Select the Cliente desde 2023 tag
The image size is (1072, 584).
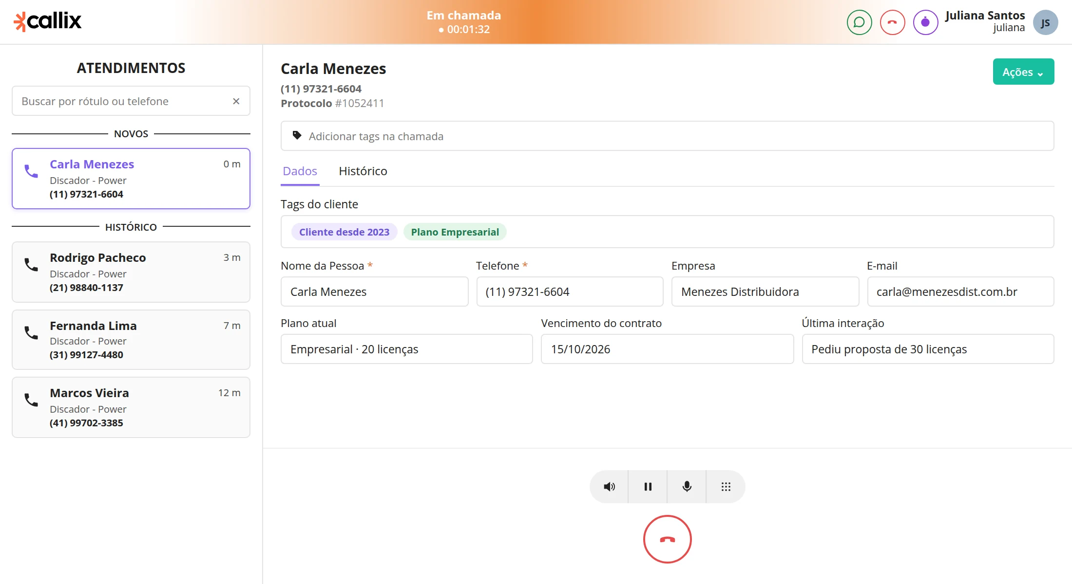[x=345, y=232]
